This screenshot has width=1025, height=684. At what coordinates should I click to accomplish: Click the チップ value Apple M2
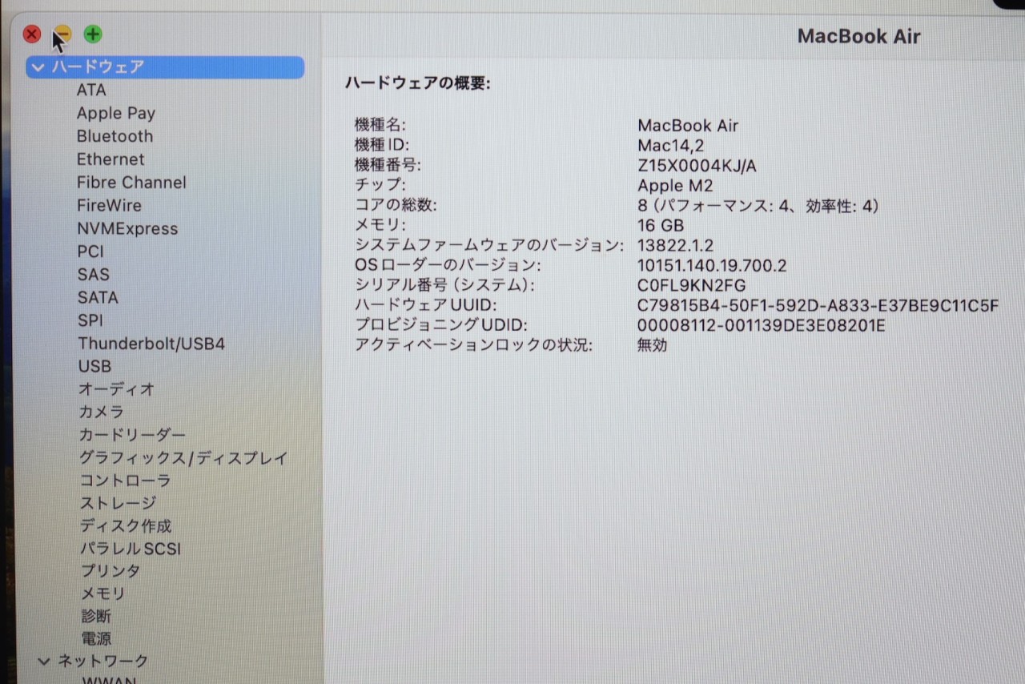675,186
